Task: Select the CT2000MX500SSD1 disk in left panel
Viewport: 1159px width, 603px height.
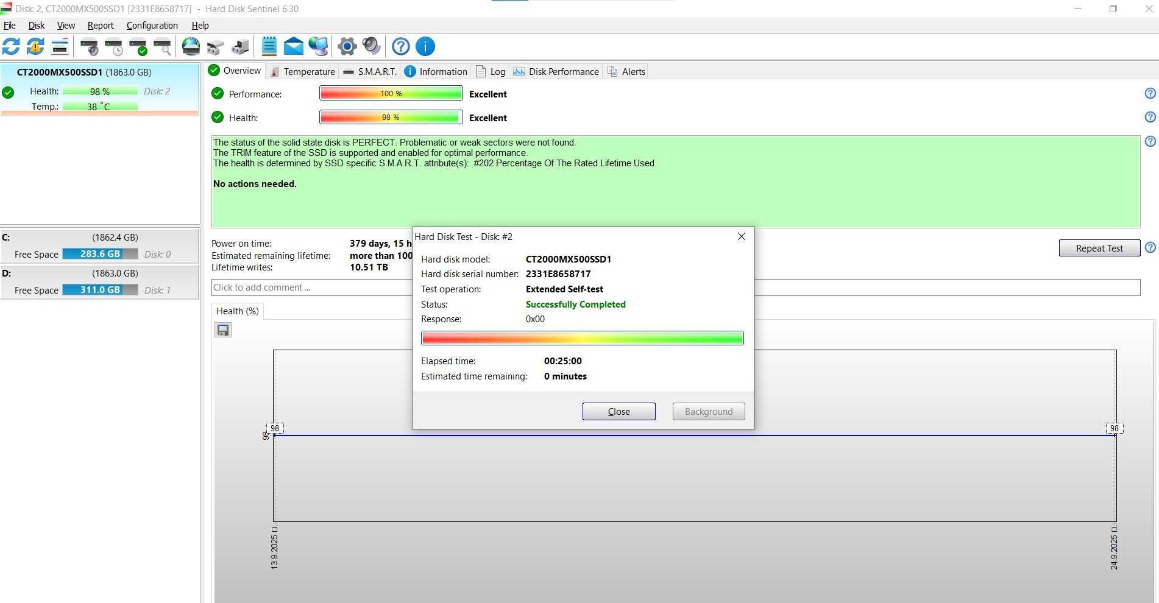Action: click(x=100, y=89)
